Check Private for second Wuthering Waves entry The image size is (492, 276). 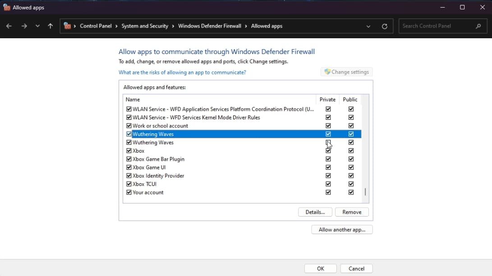click(x=328, y=142)
